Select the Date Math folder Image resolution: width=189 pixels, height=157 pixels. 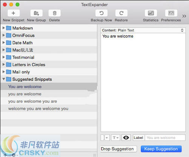pyautogui.click(x=49, y=43)
